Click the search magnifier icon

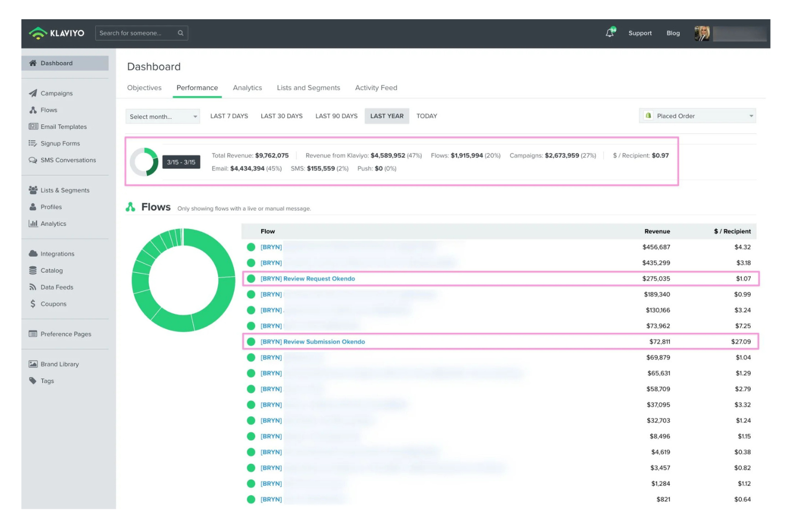(x=181, y=33)
